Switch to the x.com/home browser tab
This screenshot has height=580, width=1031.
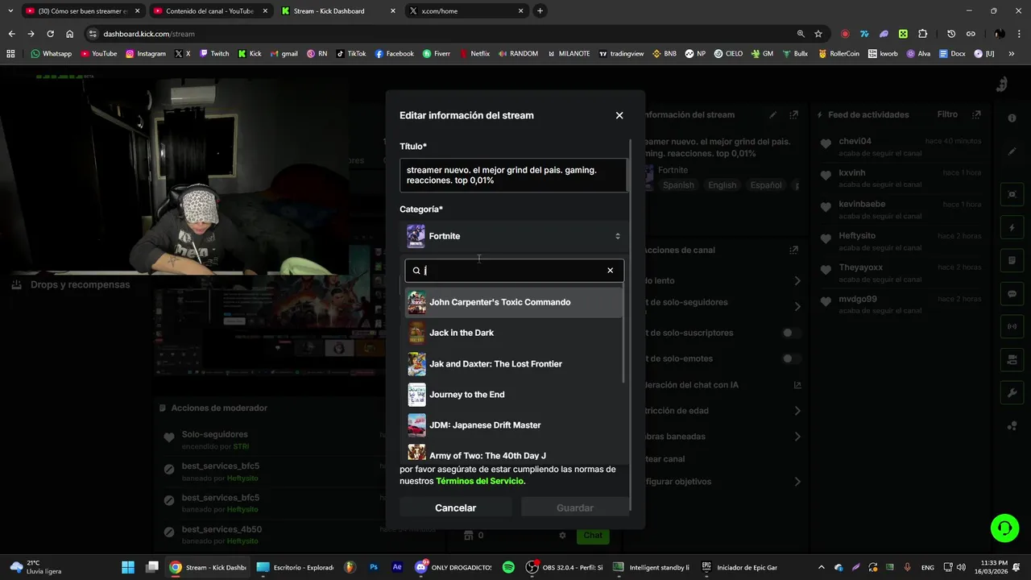(467, 11)
